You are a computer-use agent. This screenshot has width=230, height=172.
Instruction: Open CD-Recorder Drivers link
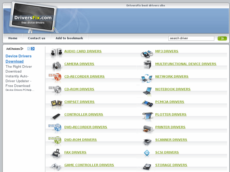[84, 76]
